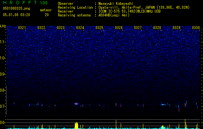Click the long echo trace after 0328
This screenshot has height=129, width=203.
click(163, 104)
